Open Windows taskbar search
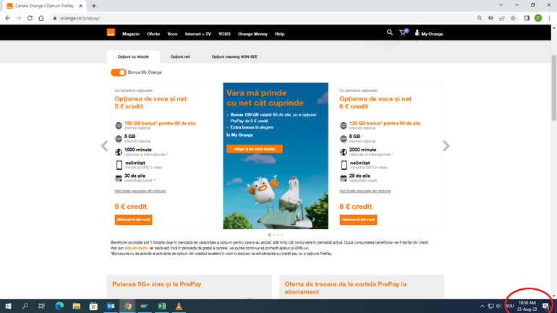 (x=25, y=306)
